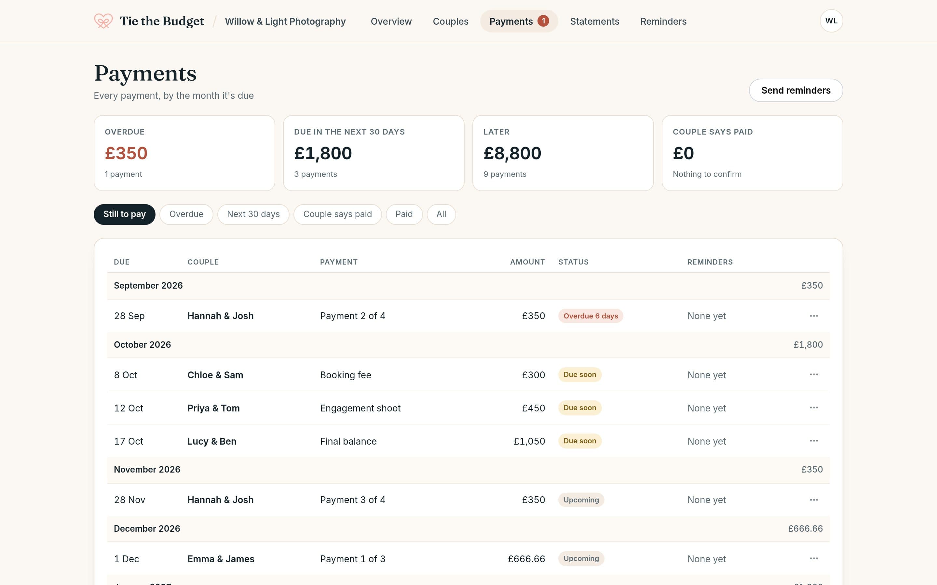Show only Paid payments
Screen dimensions: 937x585
tap(404, 214)
